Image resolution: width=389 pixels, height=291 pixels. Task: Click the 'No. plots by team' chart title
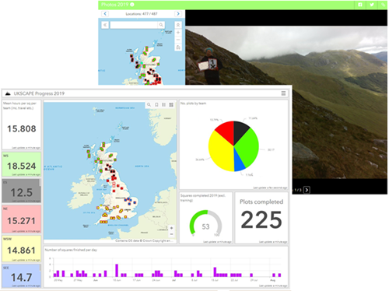[193, 103]
